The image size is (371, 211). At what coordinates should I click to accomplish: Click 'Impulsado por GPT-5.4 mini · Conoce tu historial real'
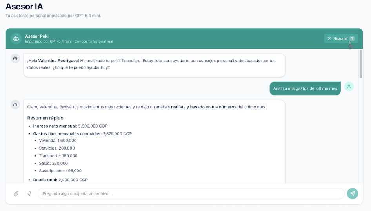[x=69, y=41]
